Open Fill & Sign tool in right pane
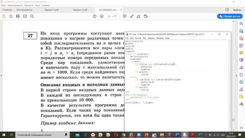The image size is (245, 138). coord(241,89)
